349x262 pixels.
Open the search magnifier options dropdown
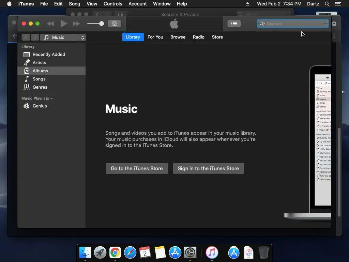262,24
